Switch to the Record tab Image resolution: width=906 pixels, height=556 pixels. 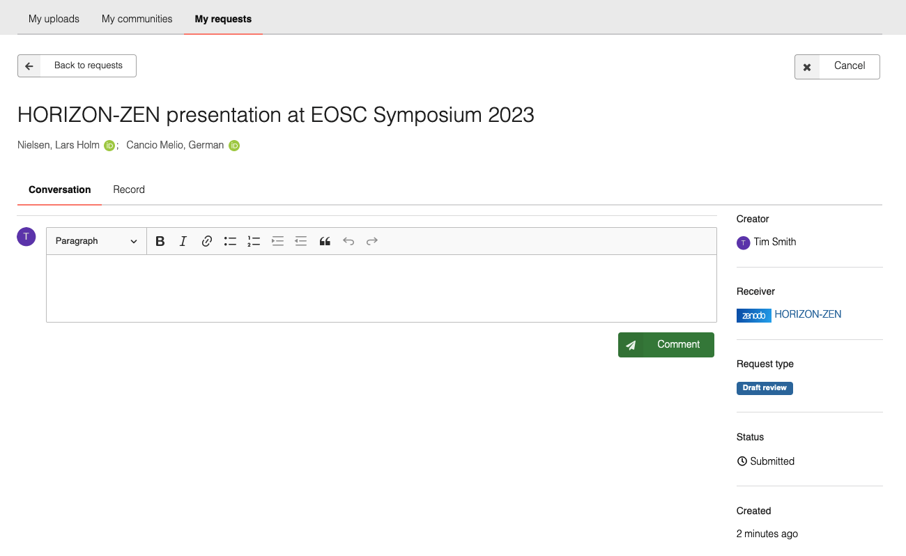pos(129,190)
